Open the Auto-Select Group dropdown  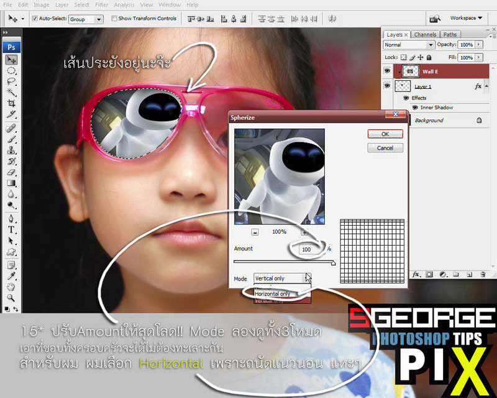click(x=86, y=19)
